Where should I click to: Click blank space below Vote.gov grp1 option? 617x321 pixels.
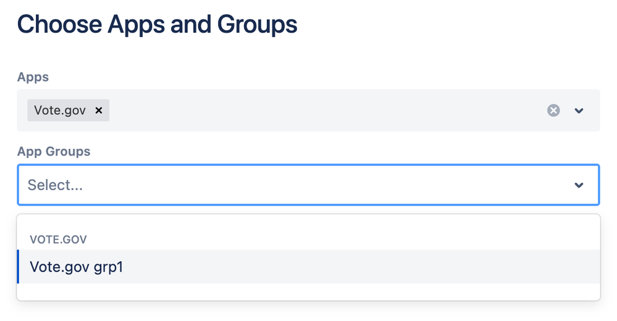pyautogui.click(x=309, y=291)
